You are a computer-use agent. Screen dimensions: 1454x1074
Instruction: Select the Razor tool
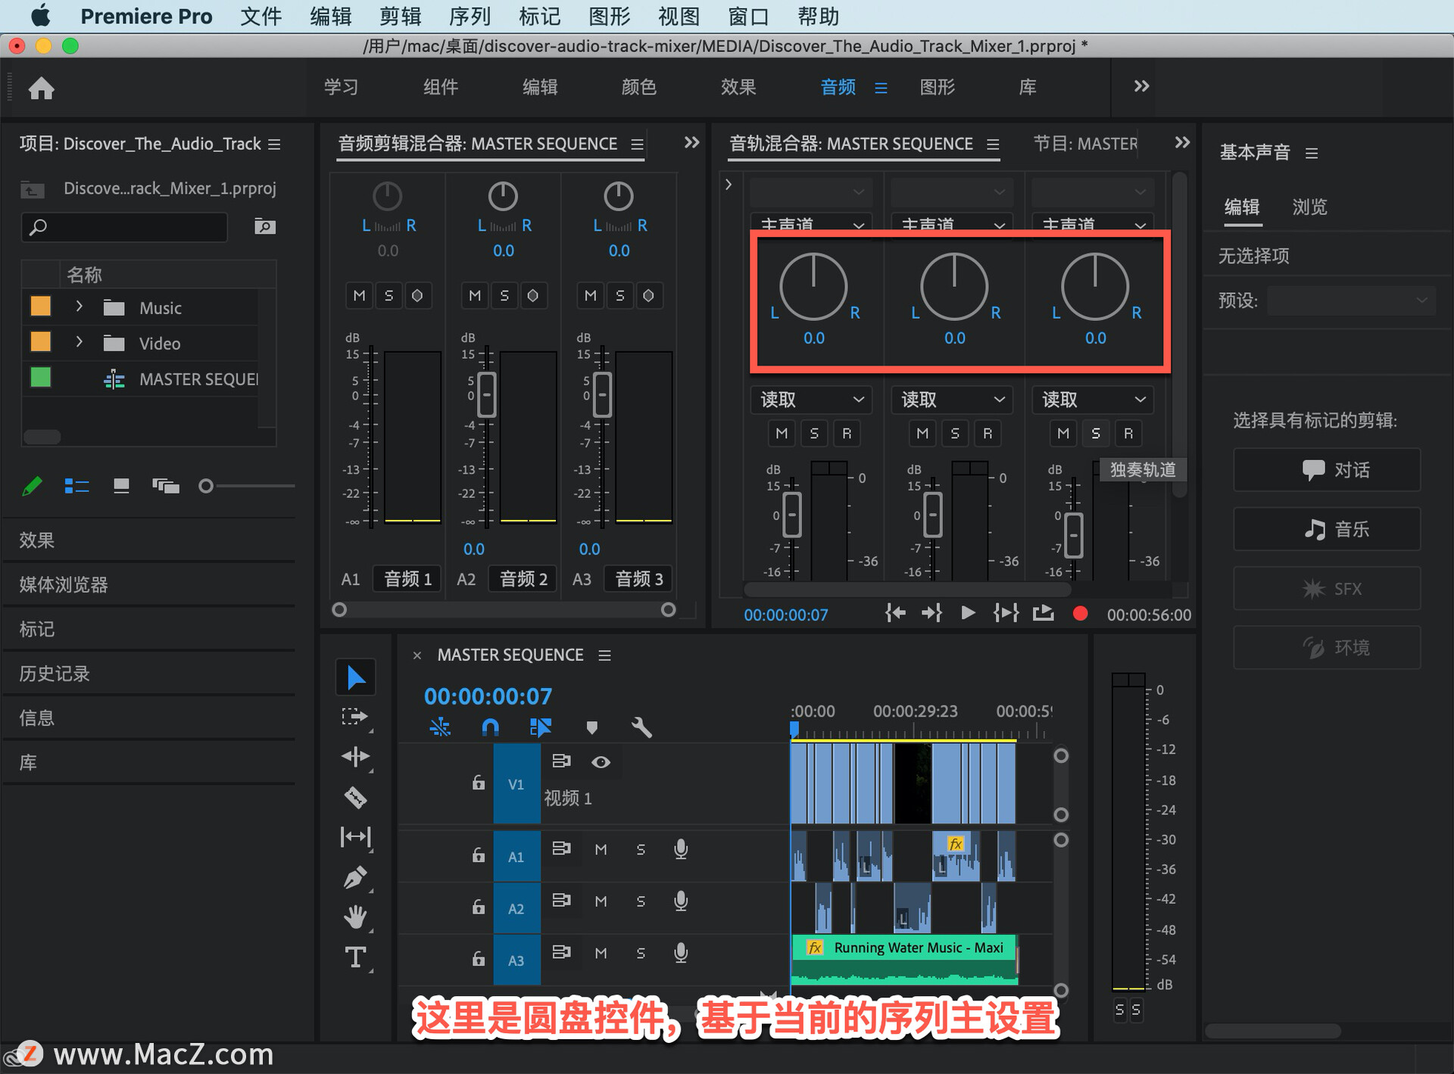pos(355,797)
